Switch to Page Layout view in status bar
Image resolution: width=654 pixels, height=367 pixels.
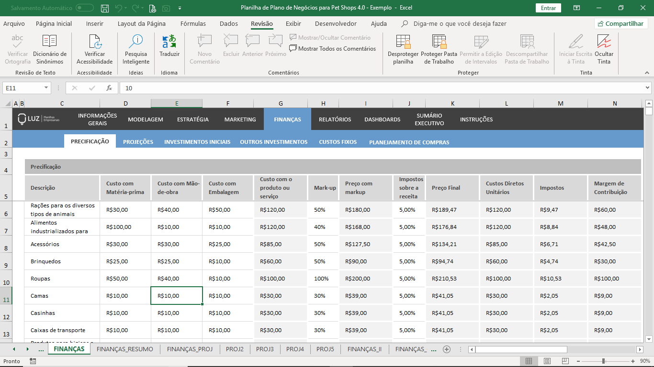click(547, 361)
